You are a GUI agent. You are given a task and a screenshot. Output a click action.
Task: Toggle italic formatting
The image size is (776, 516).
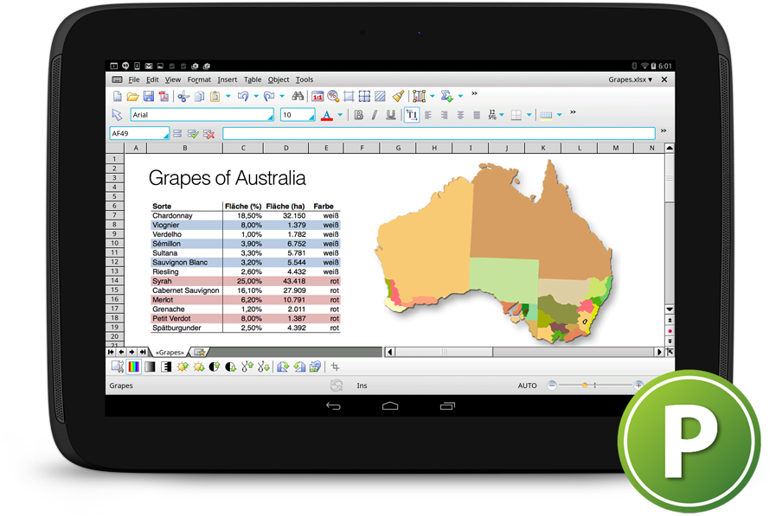374,114
